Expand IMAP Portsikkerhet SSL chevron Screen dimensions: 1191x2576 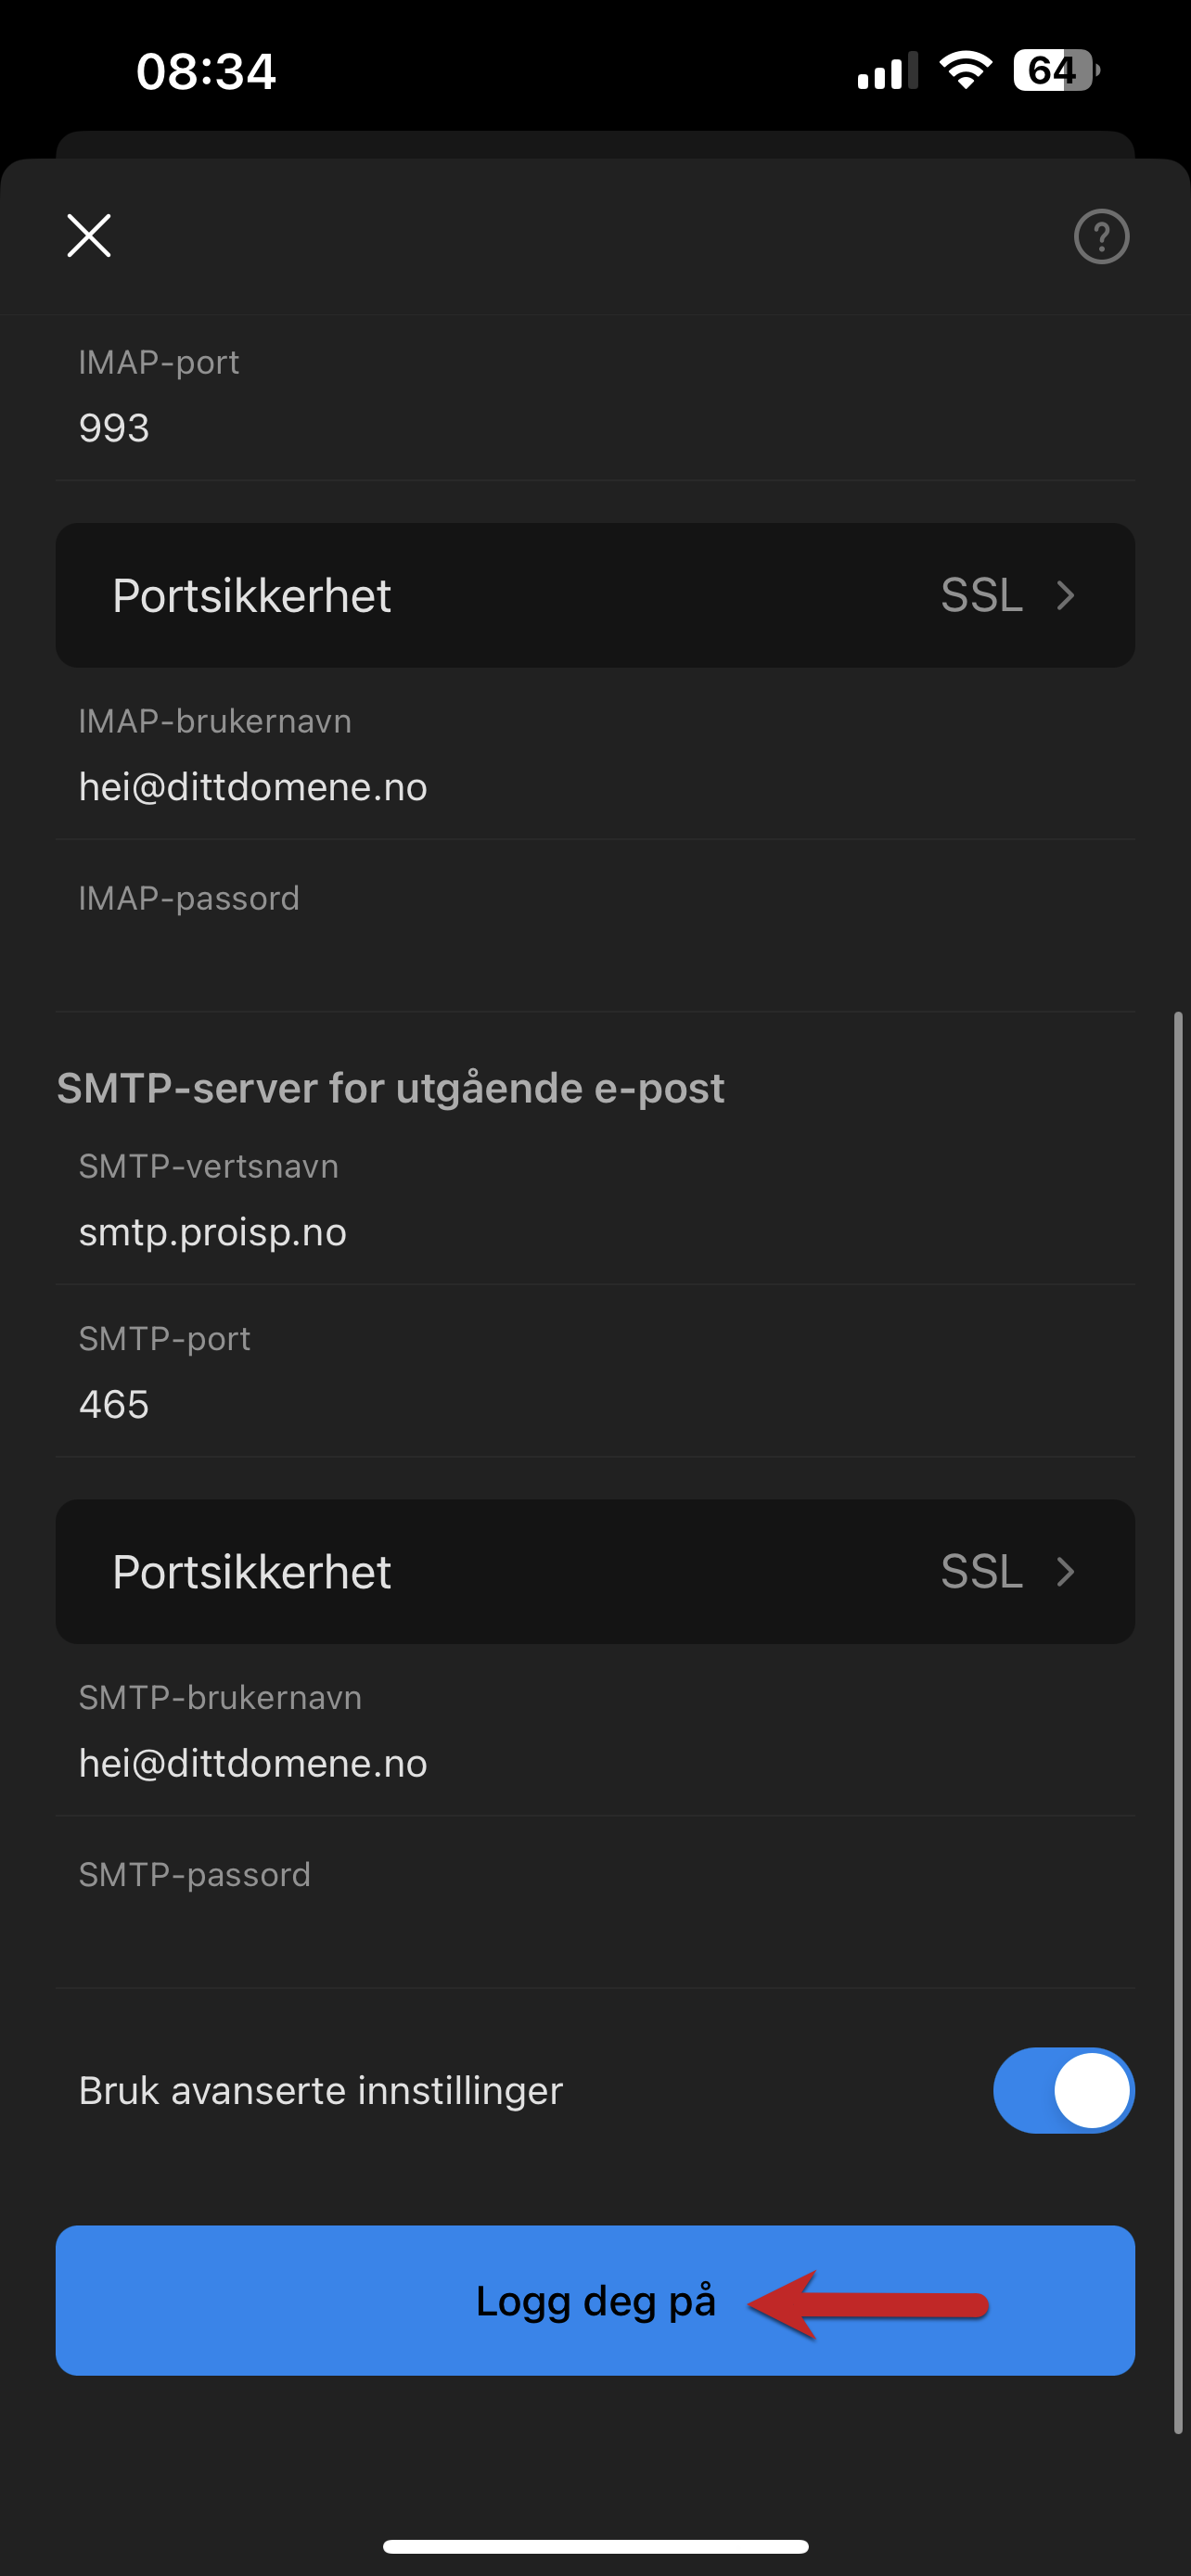coord(1065,596)
